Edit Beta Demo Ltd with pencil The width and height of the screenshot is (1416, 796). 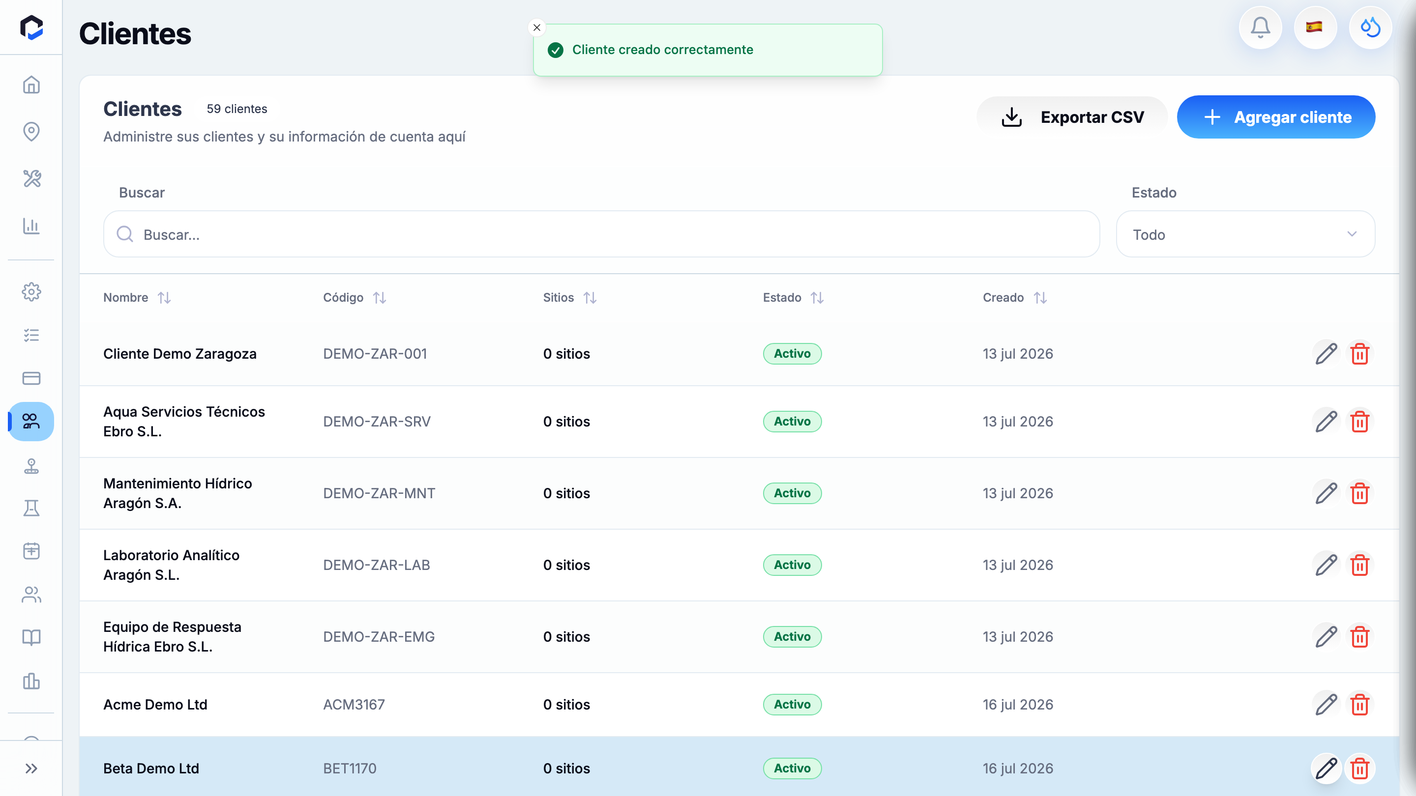coord(1326,768)
